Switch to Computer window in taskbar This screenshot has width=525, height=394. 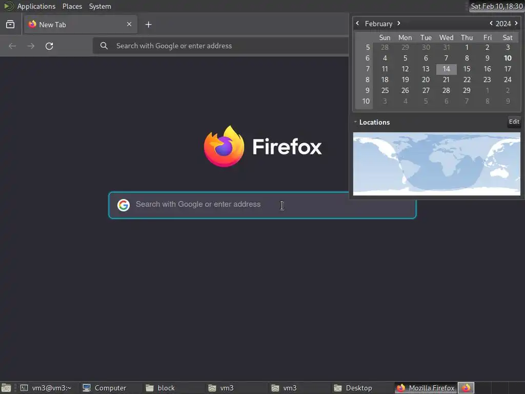pyautogui.click(x=105, y=388)
